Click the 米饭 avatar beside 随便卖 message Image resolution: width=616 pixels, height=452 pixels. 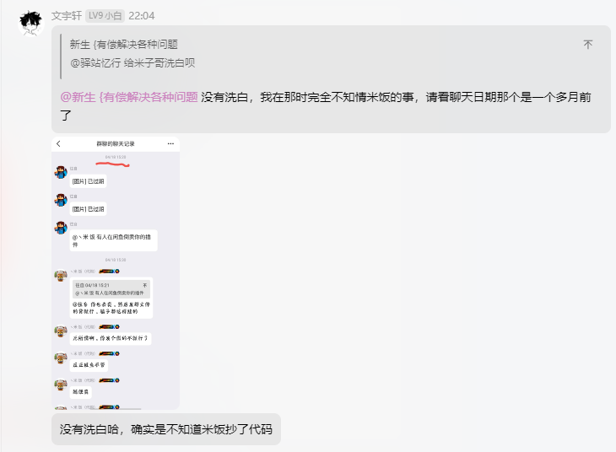point(61,385)
